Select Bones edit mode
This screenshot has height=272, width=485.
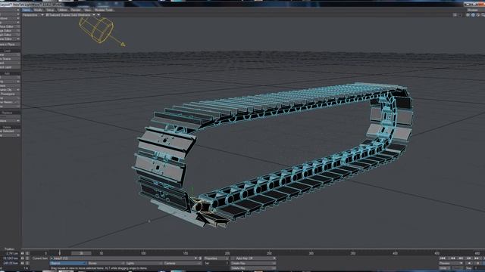106,263
